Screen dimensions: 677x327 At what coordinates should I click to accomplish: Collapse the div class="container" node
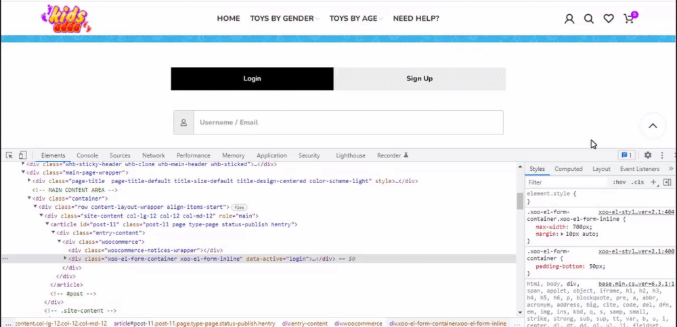(29, 199)
